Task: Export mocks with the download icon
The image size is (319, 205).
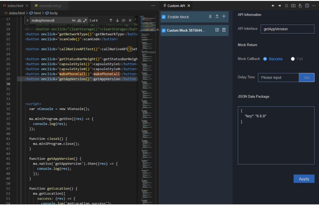Action: click(x=210, y=17)
